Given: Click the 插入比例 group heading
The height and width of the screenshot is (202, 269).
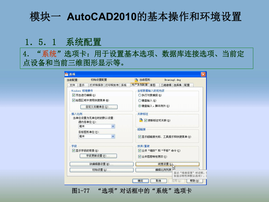Looking at the screenshot, I should [77, 114].
